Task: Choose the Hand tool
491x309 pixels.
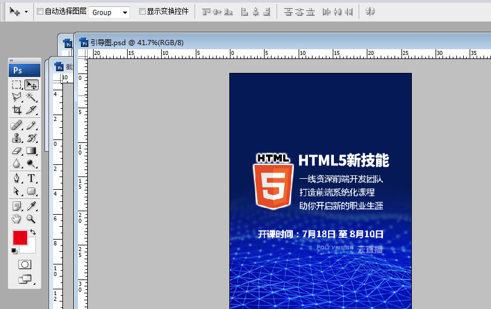Action: 17,219
